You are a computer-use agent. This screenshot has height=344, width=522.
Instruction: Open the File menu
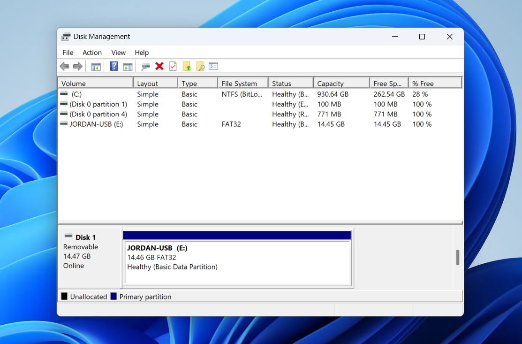[x=68, y=52]
